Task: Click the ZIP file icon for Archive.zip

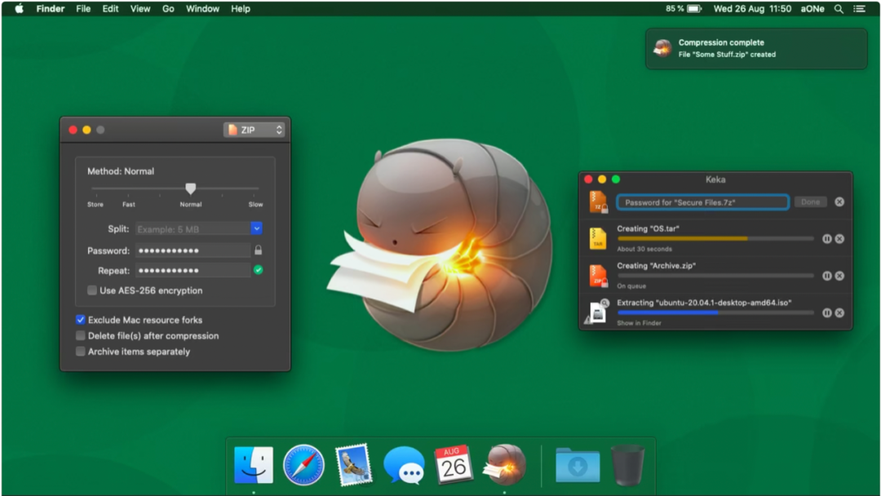Action: (x=598, y=276)
